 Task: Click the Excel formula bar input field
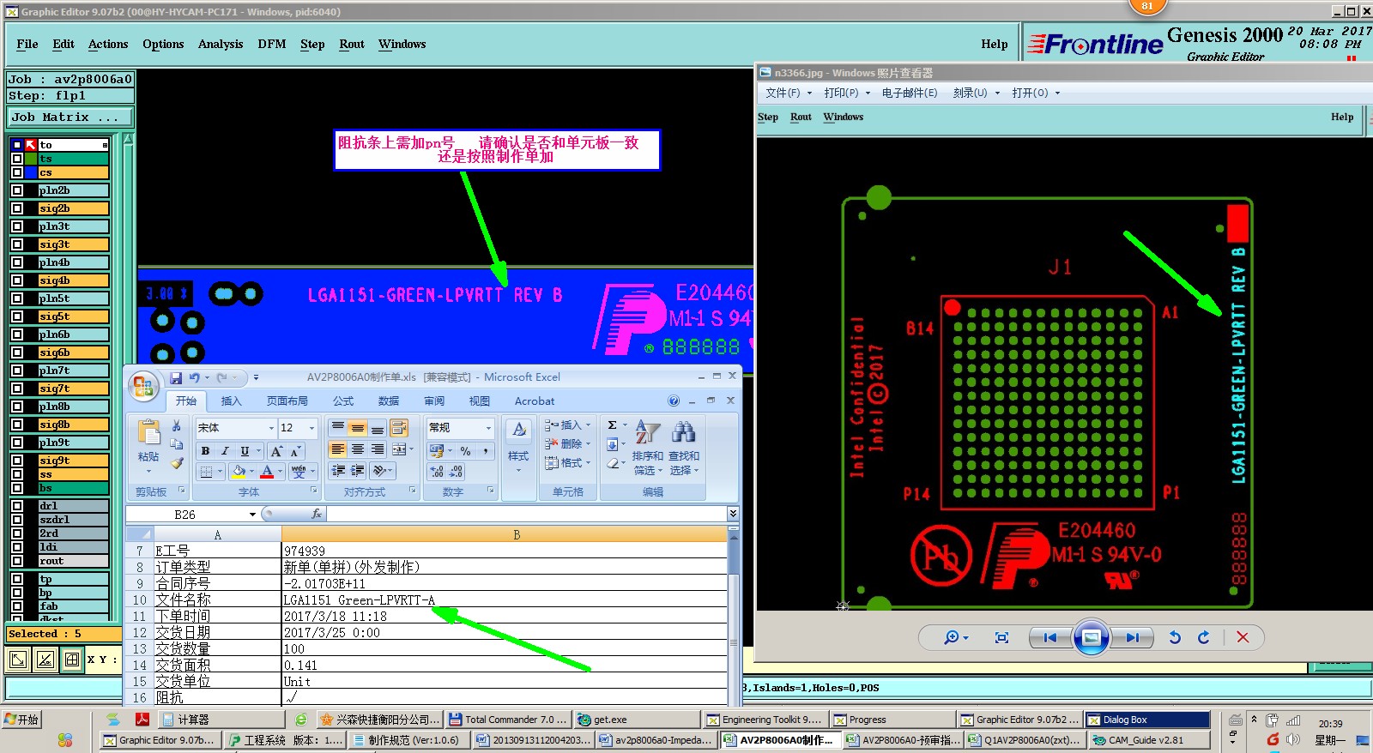click(x=527, y=514)
